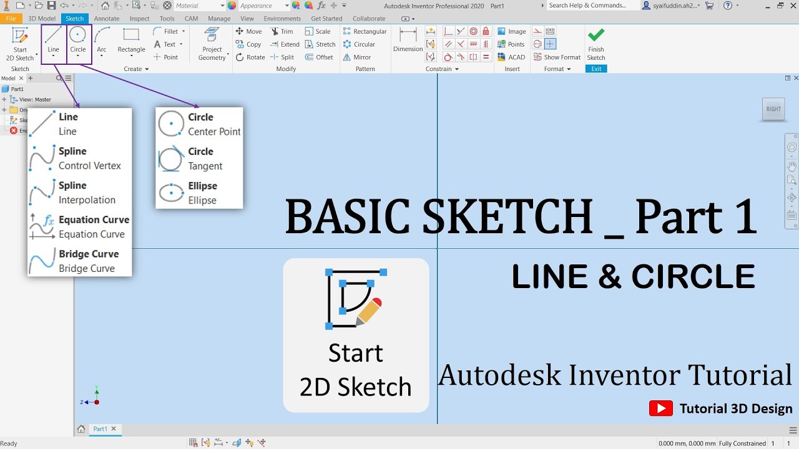Activate the Point tool

[166, 57]
